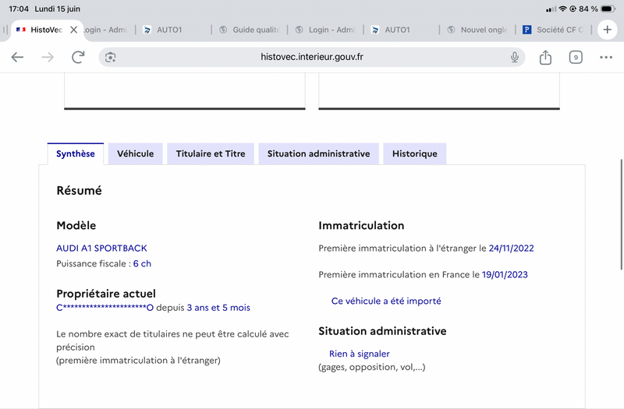Viewport: 624px width, 409px height.
Task: Tap the 17:04 clock in status bar
Action: coord(19,9)
